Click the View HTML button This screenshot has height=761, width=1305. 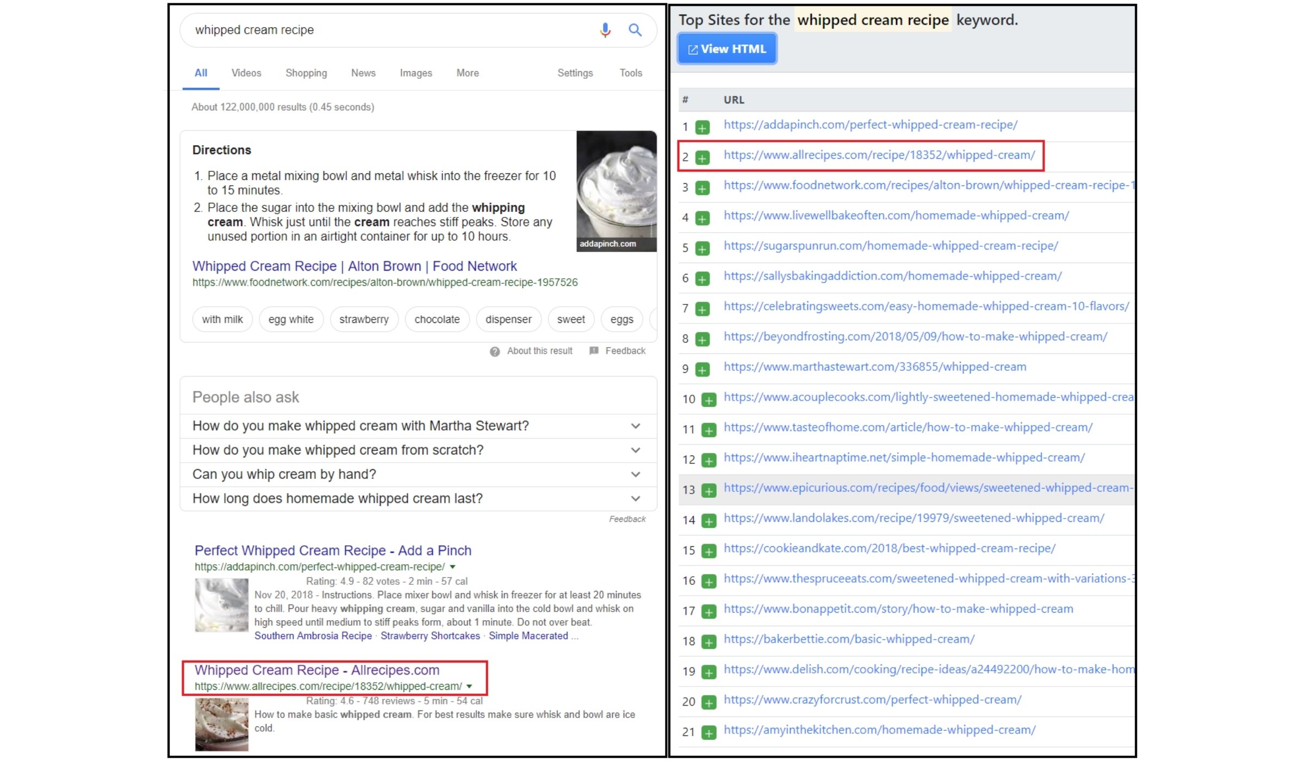[727, 49]
